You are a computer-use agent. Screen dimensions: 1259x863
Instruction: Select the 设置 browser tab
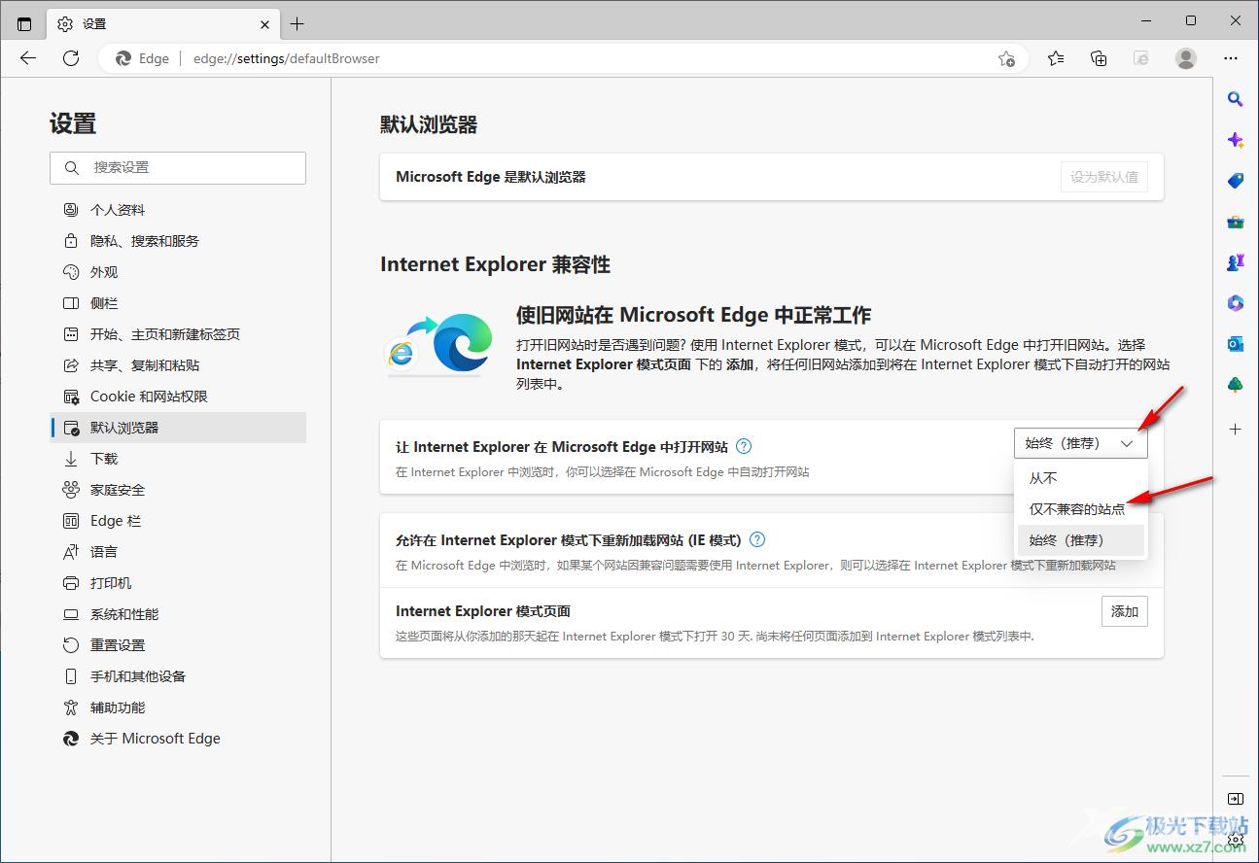click(163, 23)
